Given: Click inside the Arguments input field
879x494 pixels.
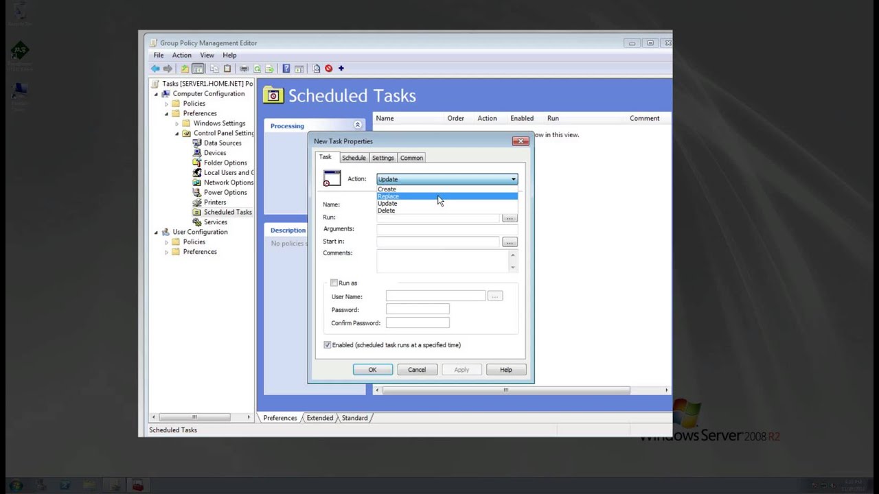Looking at the screenshot, I should click(x=446, y=229).
